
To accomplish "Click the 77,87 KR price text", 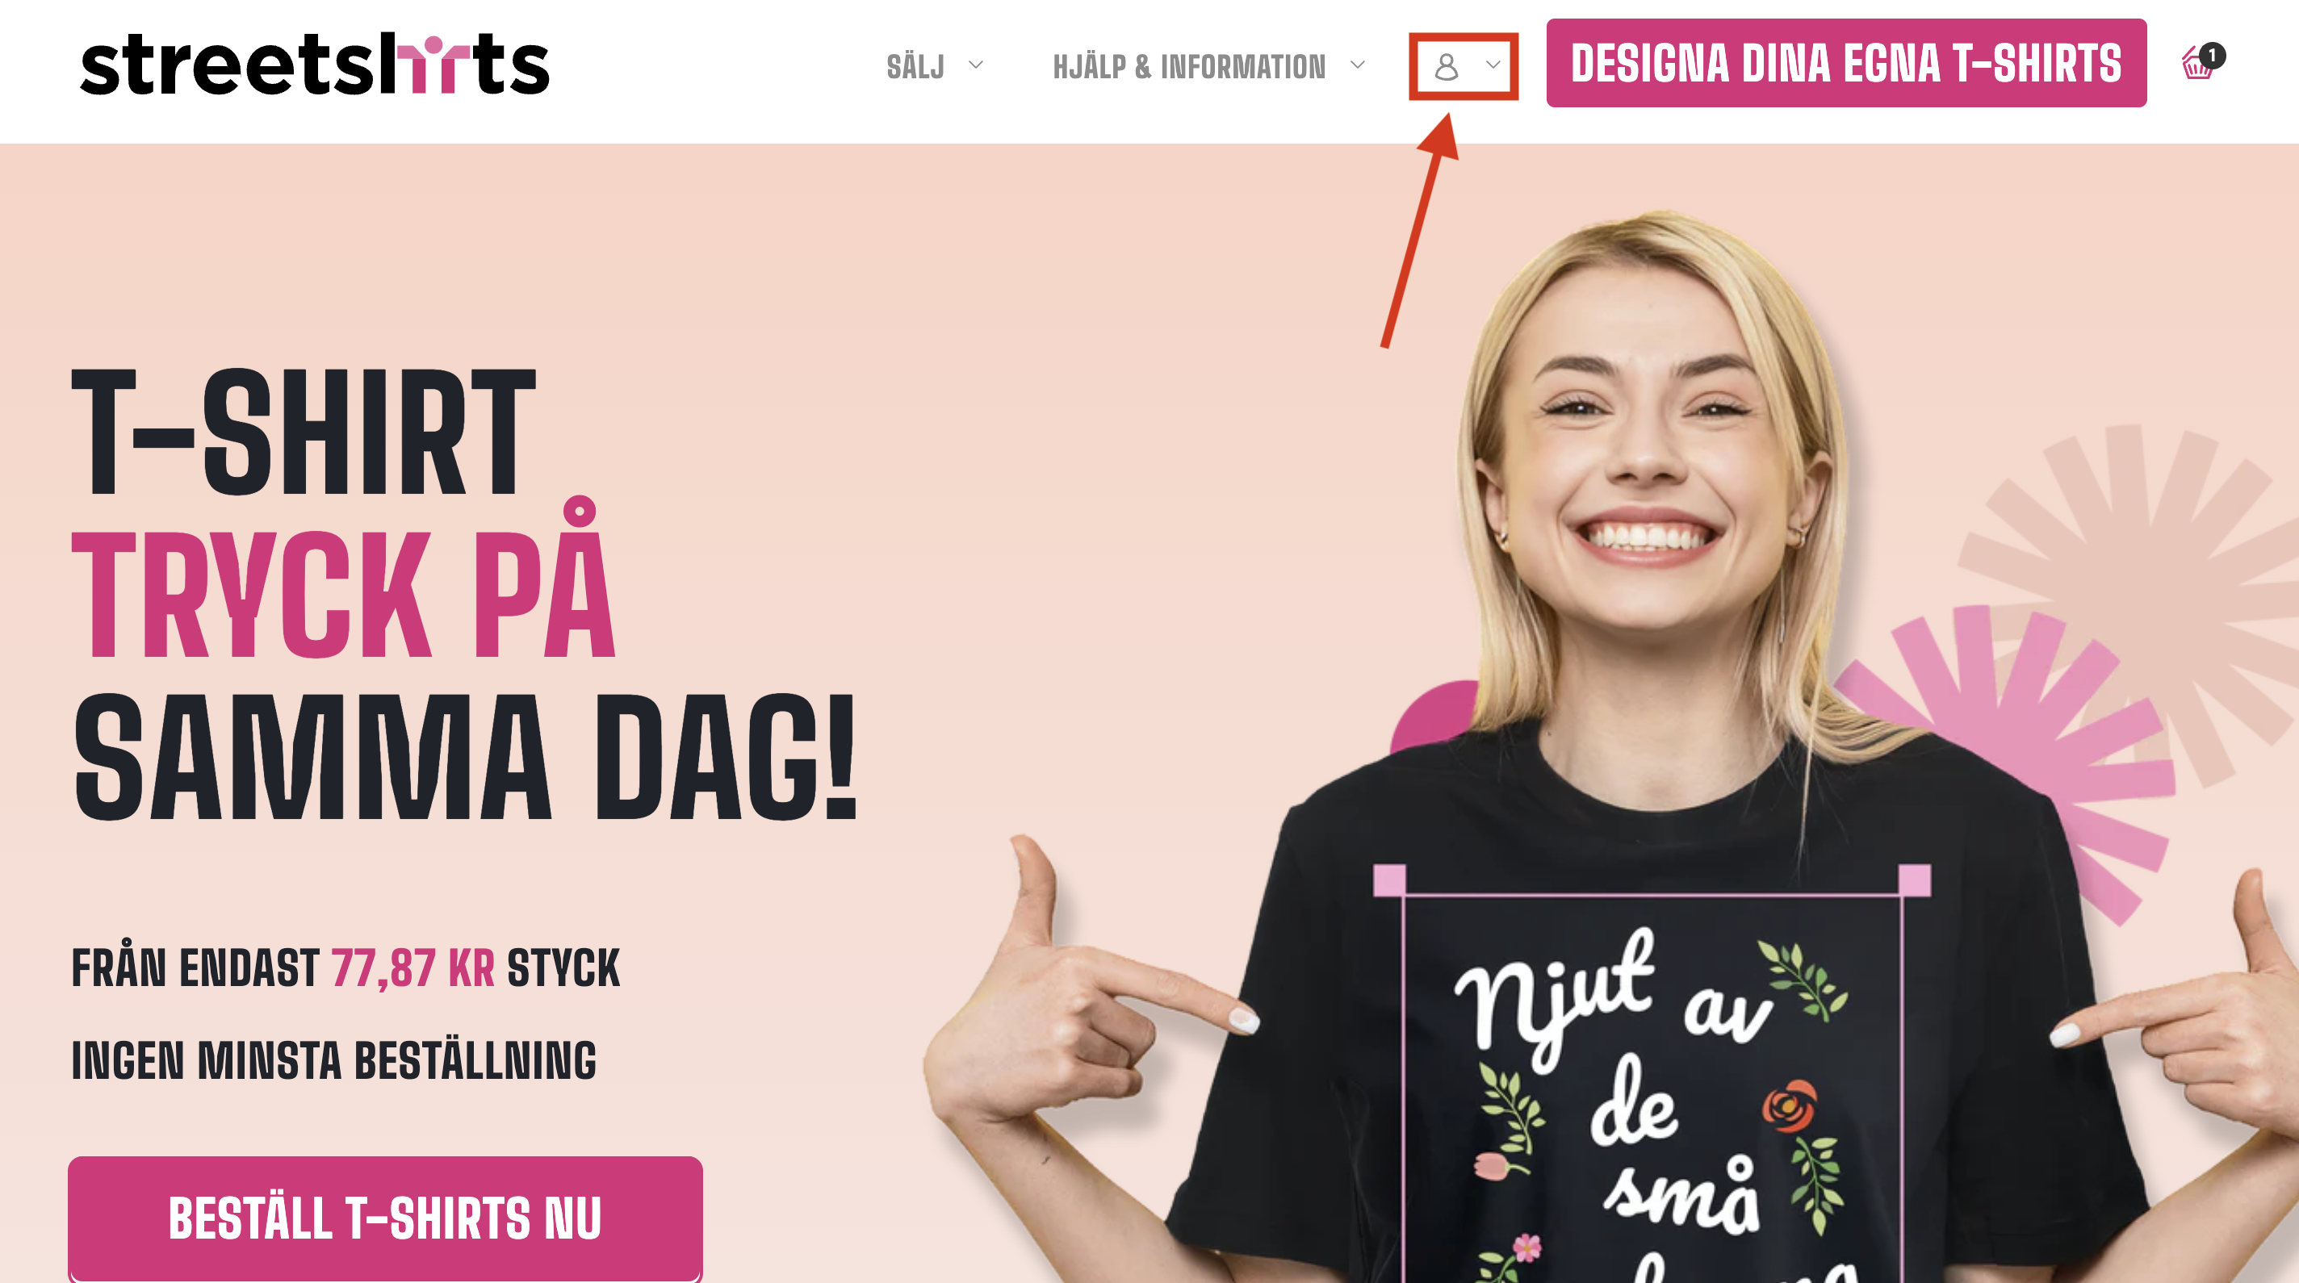I will pos(412,968).
